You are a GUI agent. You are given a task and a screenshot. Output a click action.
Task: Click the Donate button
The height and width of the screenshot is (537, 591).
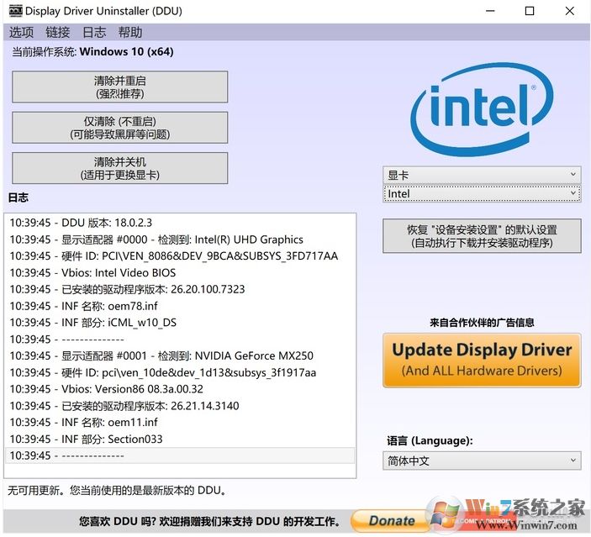pyautogui.click(x=391, y=521)
